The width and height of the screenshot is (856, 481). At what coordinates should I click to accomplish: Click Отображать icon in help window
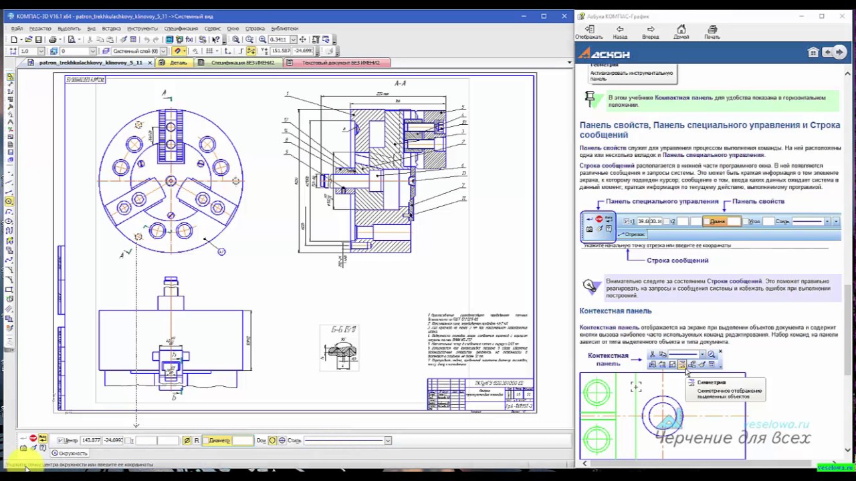589,32
